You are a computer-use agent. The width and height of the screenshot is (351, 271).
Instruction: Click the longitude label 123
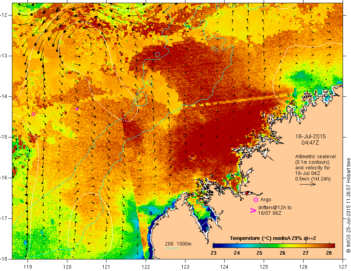(x=185, y=267)
